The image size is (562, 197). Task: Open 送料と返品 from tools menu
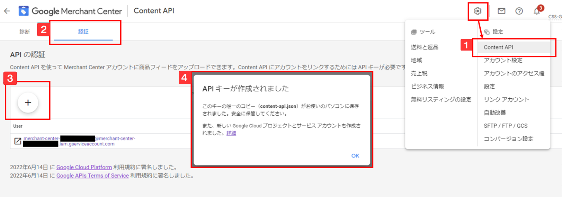pyautogui.click(x=425, y=47)
